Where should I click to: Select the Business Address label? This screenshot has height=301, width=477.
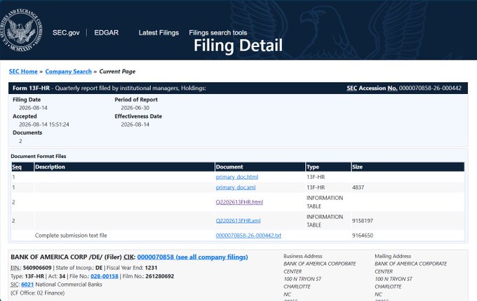(x=303, y=256)
